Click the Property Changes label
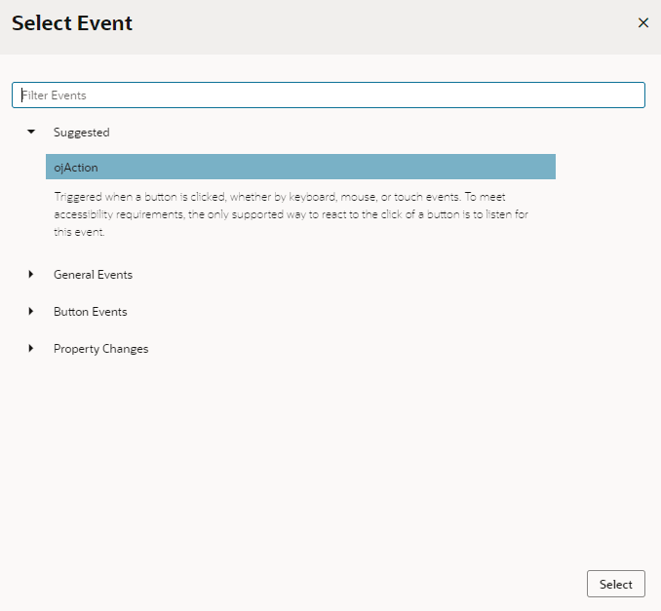The height and width of the screenshot is (611, 661). pos(100,349)
